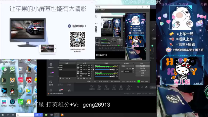Open the 连接向导 link
The height and width of the screenshot is (117, 208).
coord(77,26)
